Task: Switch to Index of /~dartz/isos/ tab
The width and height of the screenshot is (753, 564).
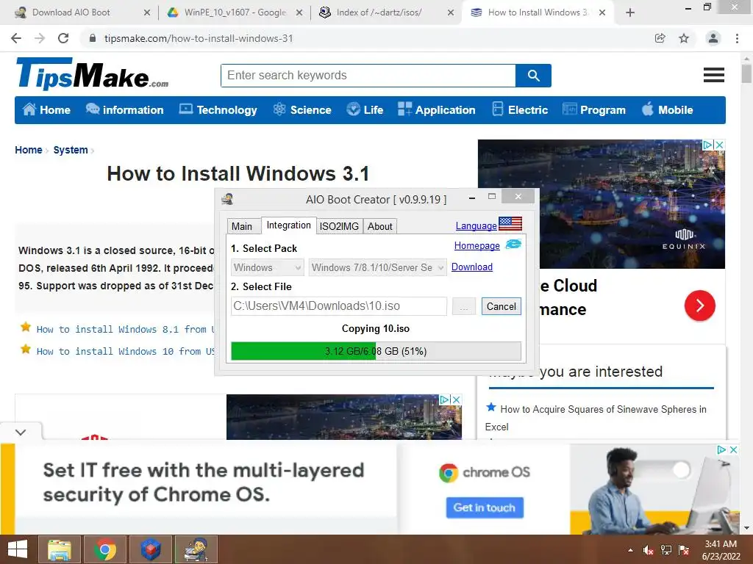Action: click(x=379, y=12)
